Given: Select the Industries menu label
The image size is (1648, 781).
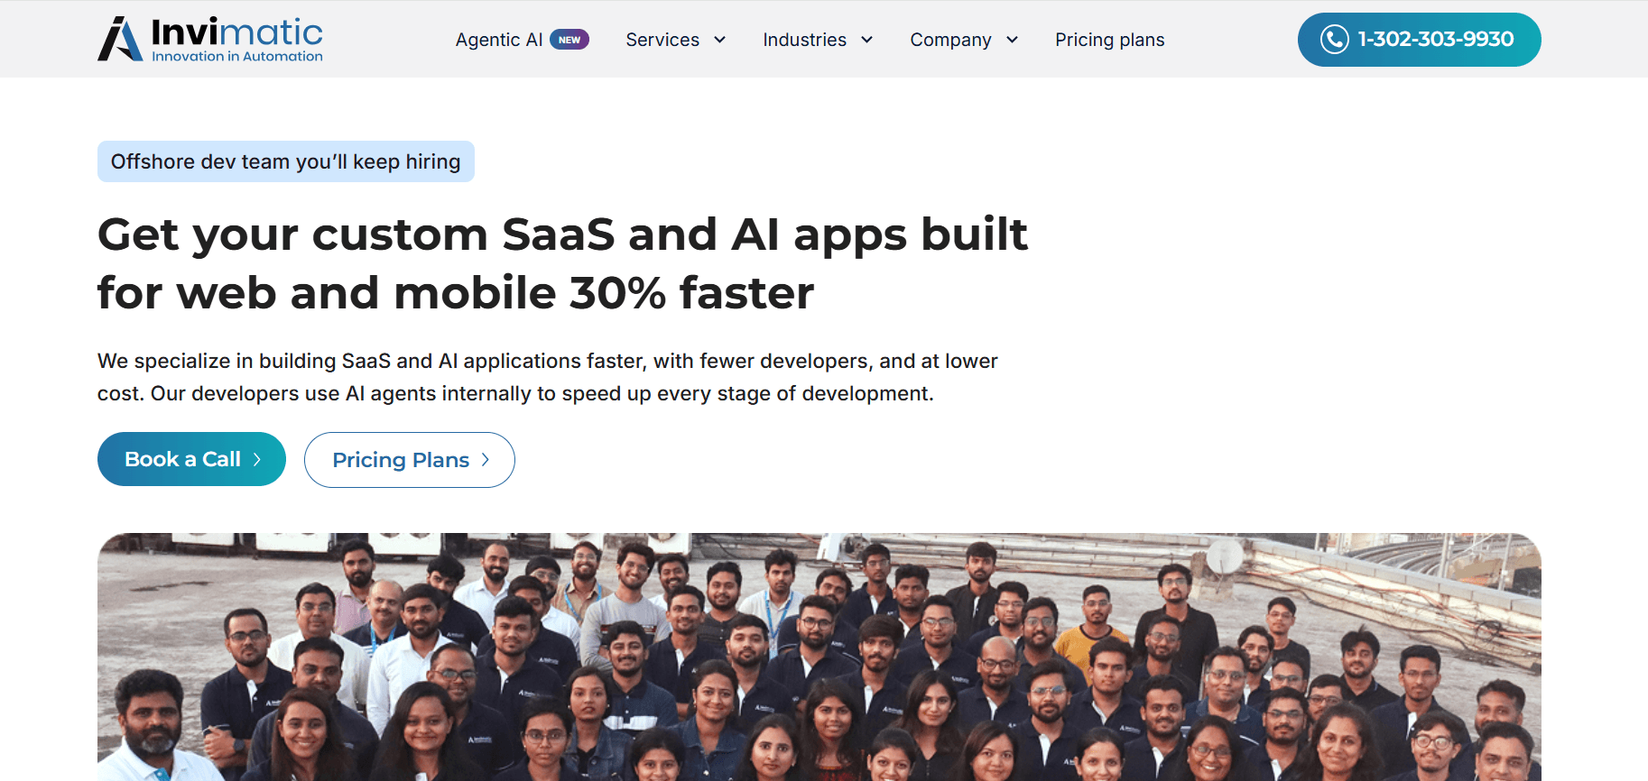Looking at the screenshot, I should click(x=804, y=40).
